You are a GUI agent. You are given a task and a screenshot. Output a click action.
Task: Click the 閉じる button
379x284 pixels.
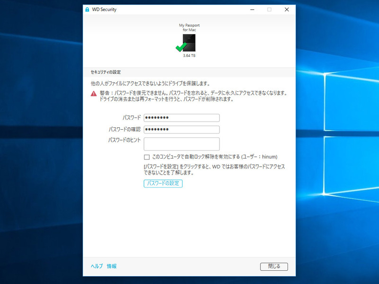274,266
